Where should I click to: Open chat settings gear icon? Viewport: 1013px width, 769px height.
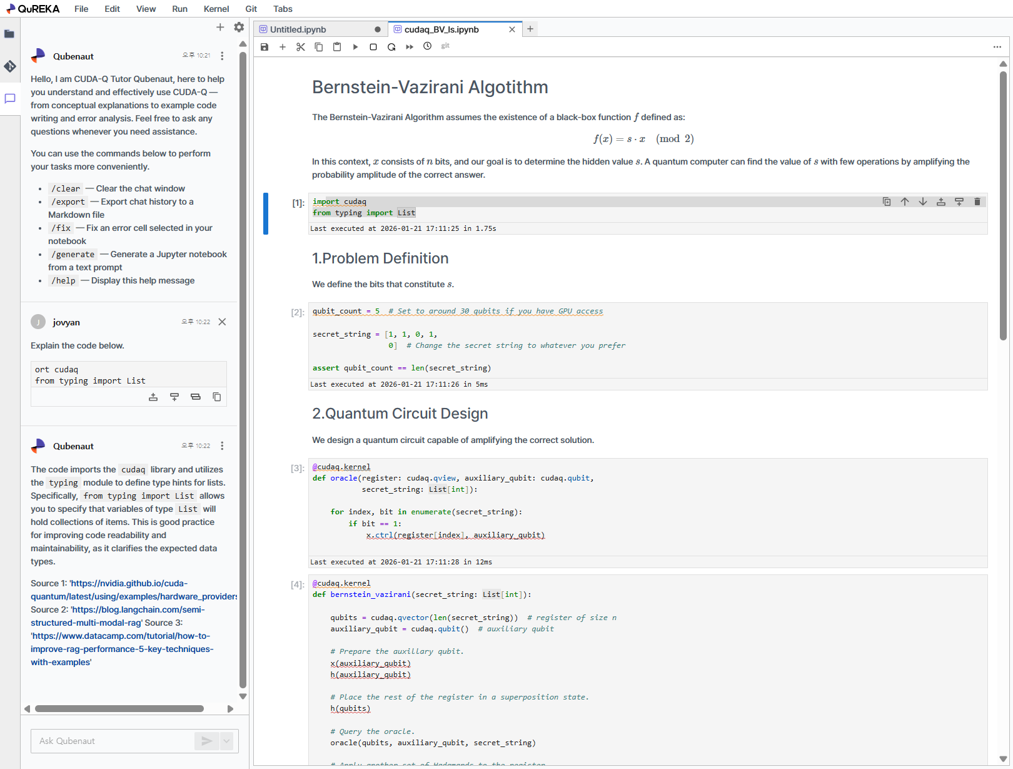[239, 27]
